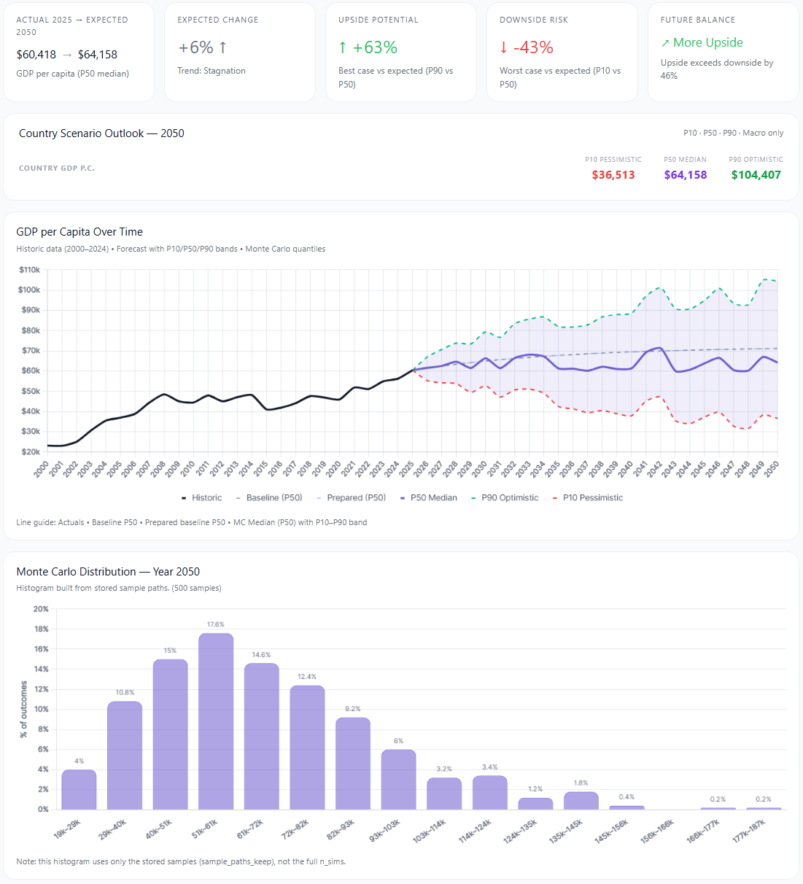Click the arrow between $60,418 and $64,158
803x884 pixels.
[67, 55]
